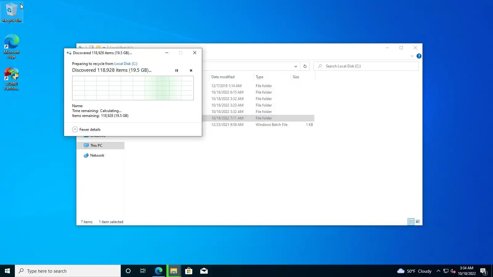
Task: Minimize the recycle progress dialog
Action: pyautogui.click(x=167, y=53)
